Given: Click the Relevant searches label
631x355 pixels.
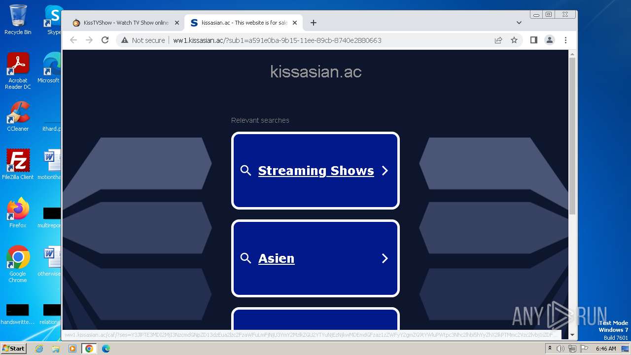Looking at the screenshot, I should pos(260,120).
